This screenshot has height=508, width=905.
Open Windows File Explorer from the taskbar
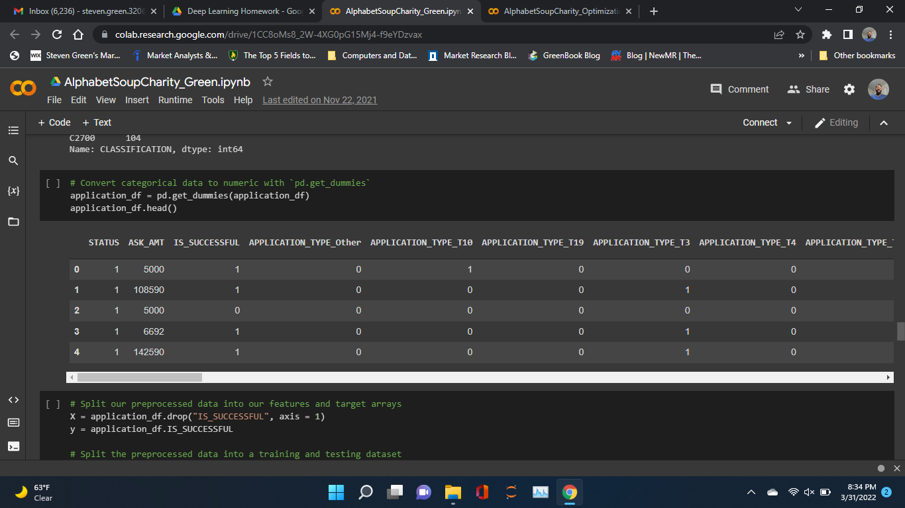click(453, 492)
